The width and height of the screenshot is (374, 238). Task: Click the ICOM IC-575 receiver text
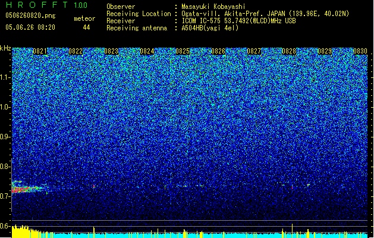tap(238, 21)
